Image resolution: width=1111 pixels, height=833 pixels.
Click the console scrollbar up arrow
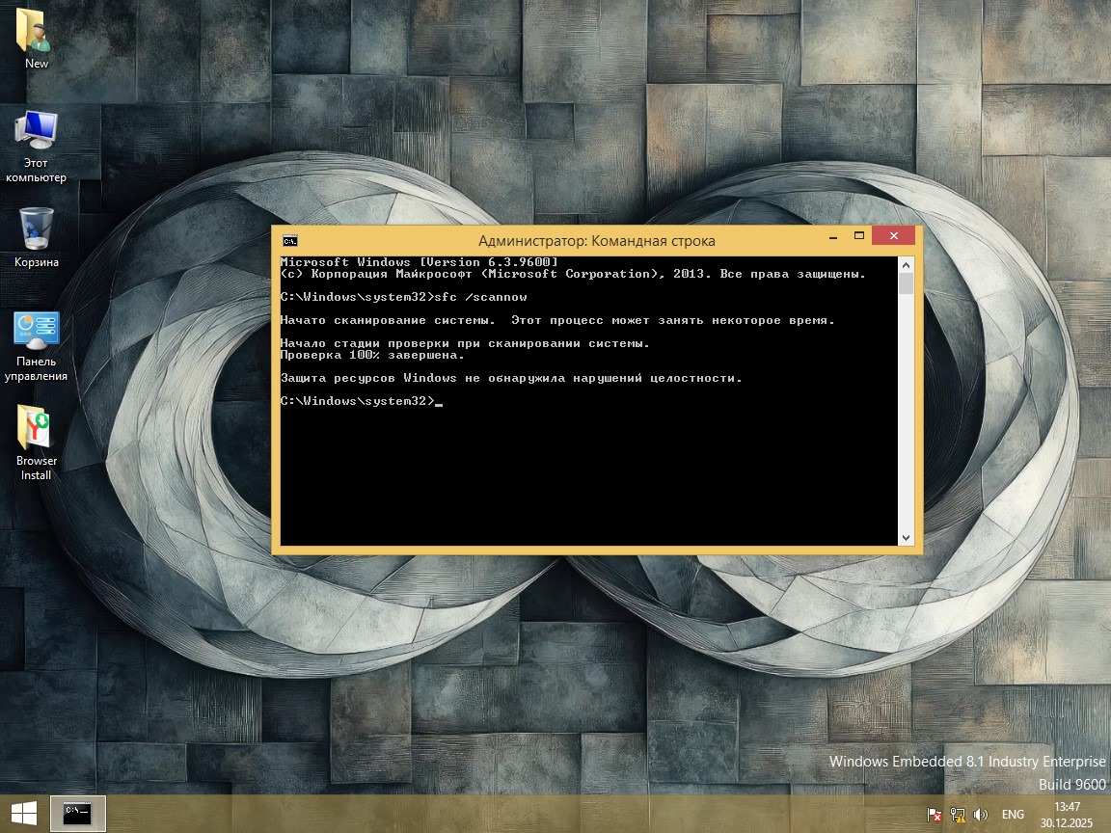906,264
